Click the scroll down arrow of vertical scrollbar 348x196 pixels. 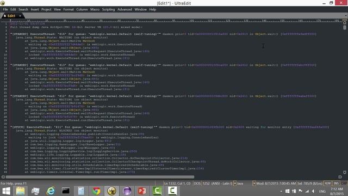point(345,172)
